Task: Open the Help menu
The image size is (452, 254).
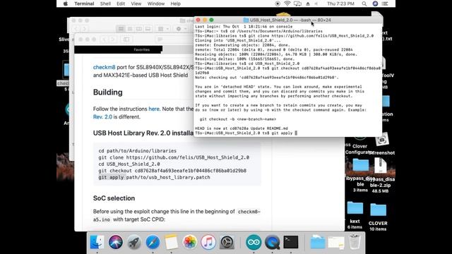Action: (x=176, y=4)
